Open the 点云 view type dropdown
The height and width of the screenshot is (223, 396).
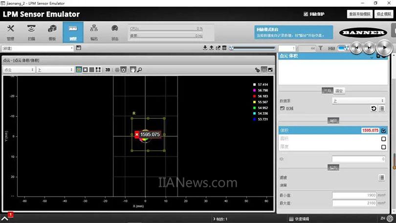pyautogui.click(x=19, y=70)
